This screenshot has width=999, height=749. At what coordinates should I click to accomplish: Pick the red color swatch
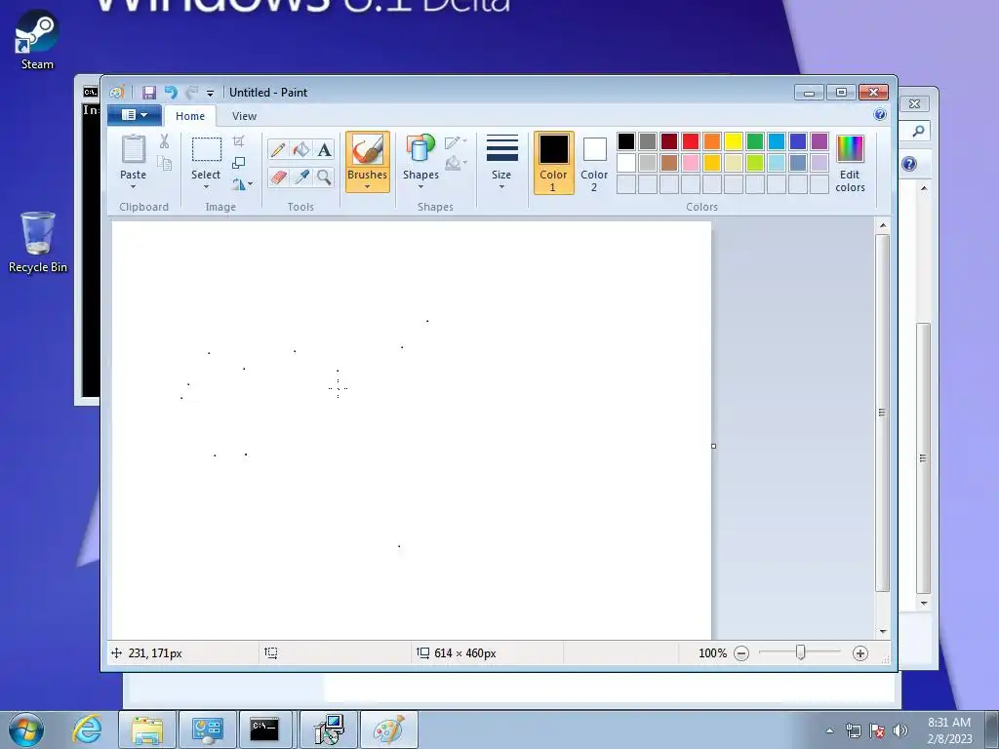[x=691, y=141]
